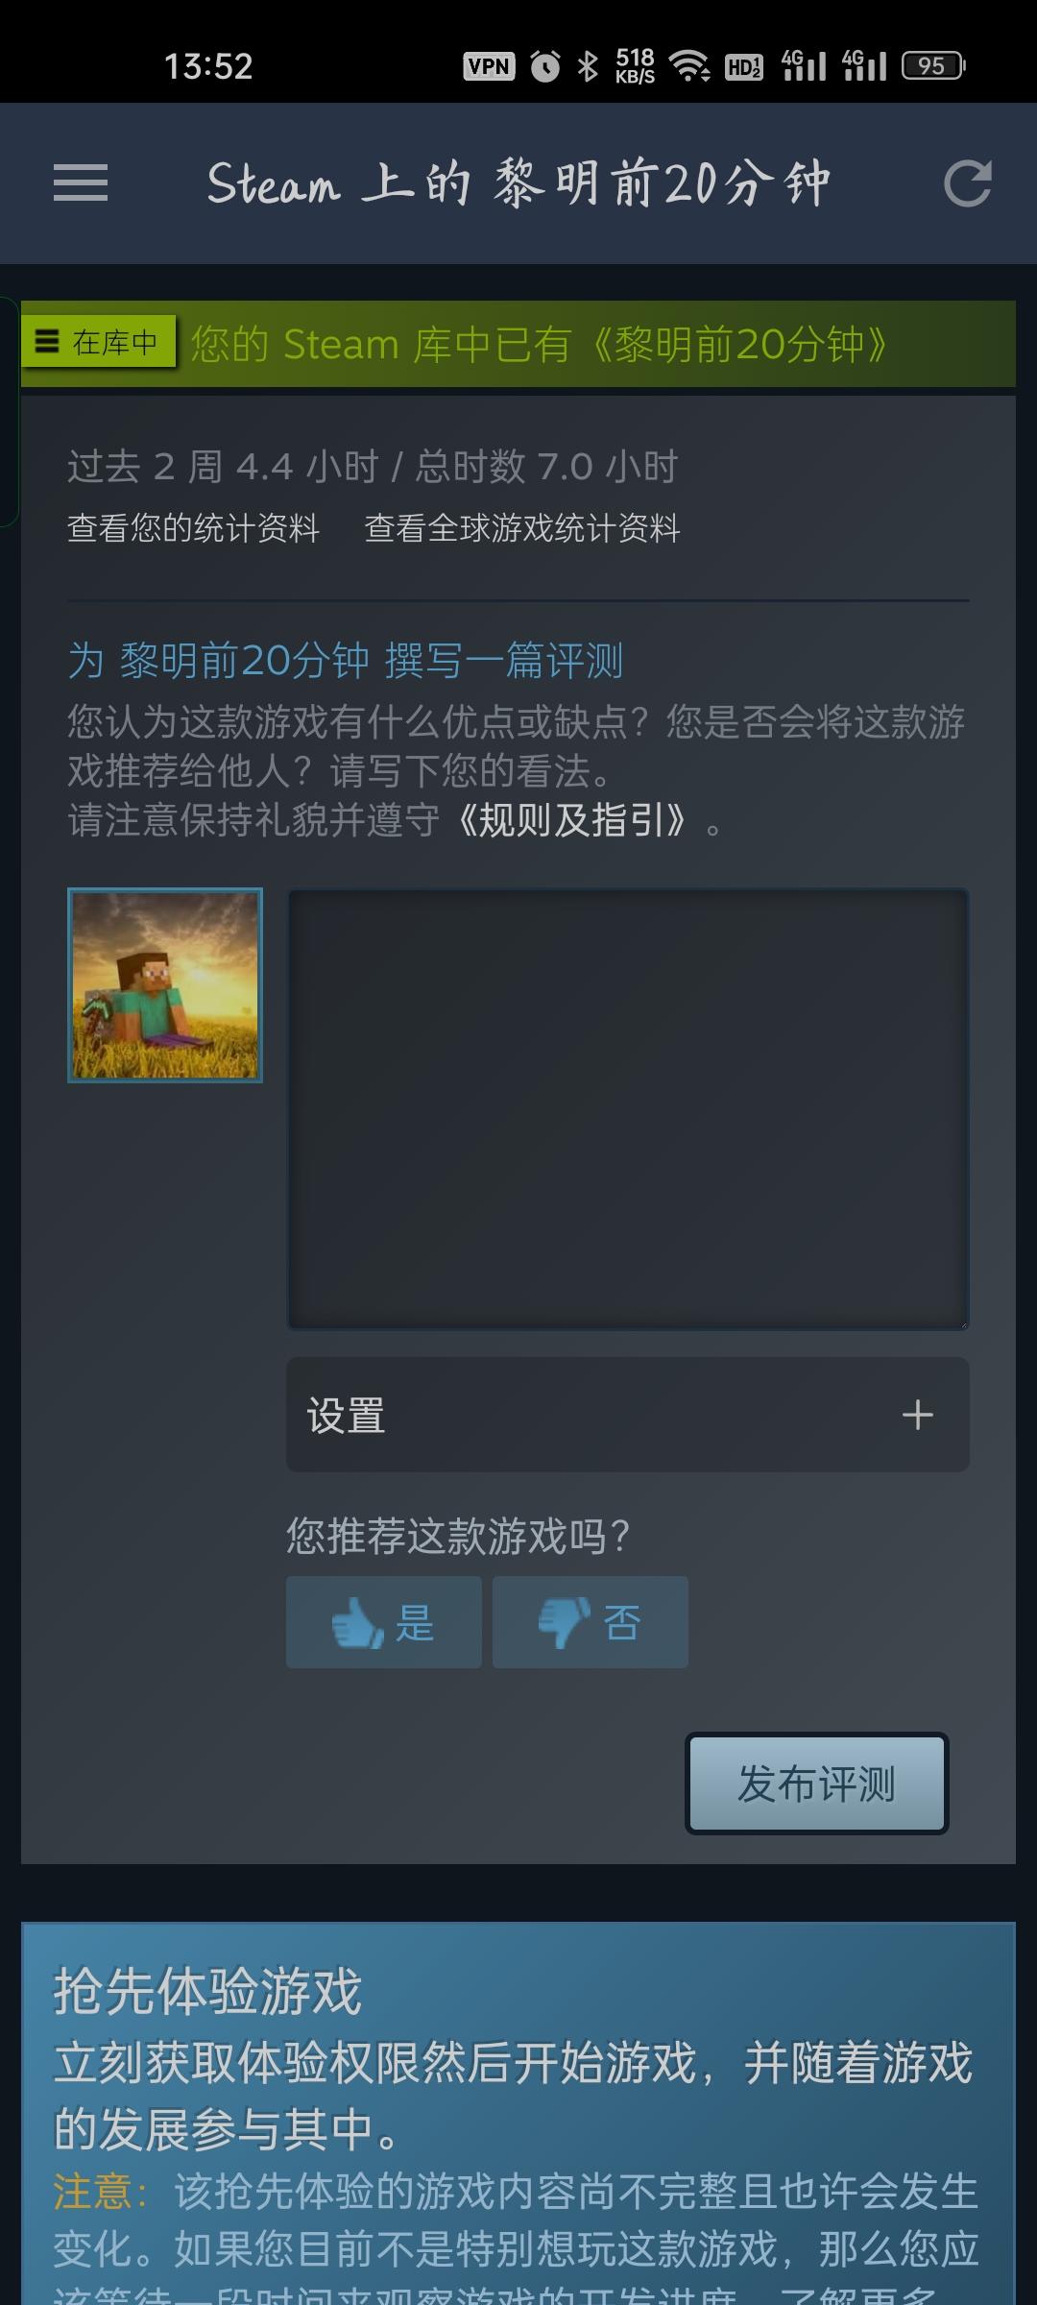Expand the 设置 section with plus sign
This screenshot has height=2305, width=1037.
pos(628,1415)
